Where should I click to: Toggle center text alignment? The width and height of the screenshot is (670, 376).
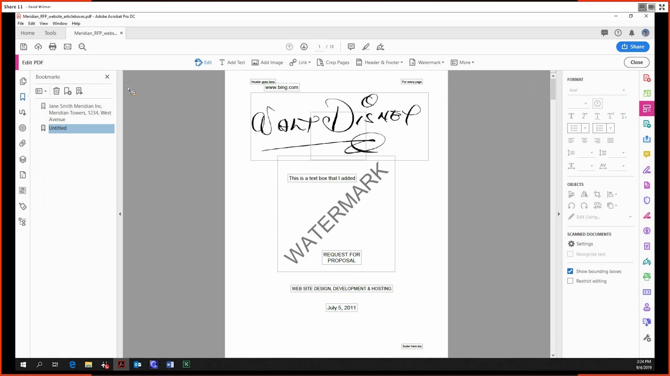click(584, 140)
